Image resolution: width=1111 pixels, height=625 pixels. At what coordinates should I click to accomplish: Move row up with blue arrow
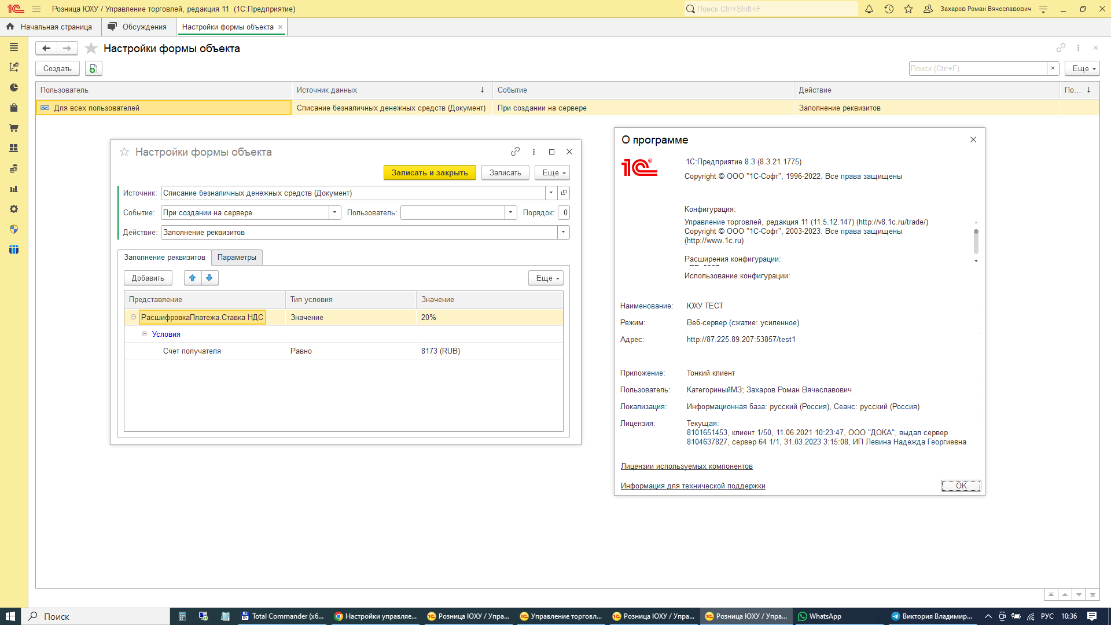click(x=193, y=278)
